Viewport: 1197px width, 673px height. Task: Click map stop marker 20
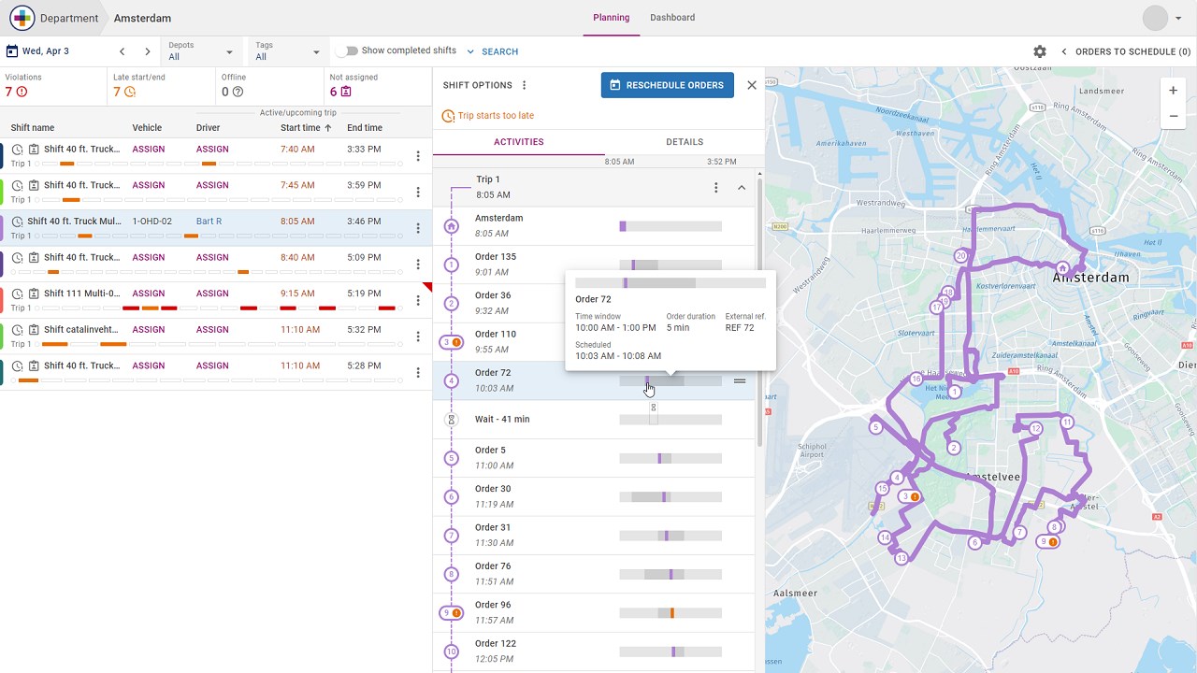coord(960,255)
